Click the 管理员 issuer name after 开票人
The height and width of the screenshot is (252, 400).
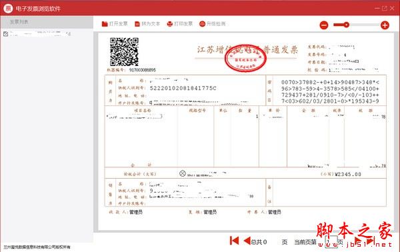[275, 212]
